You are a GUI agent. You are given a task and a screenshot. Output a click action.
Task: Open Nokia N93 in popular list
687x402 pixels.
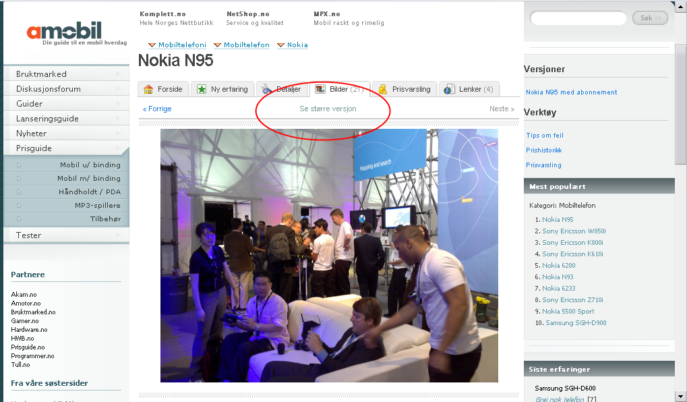(x=558, y=277)
